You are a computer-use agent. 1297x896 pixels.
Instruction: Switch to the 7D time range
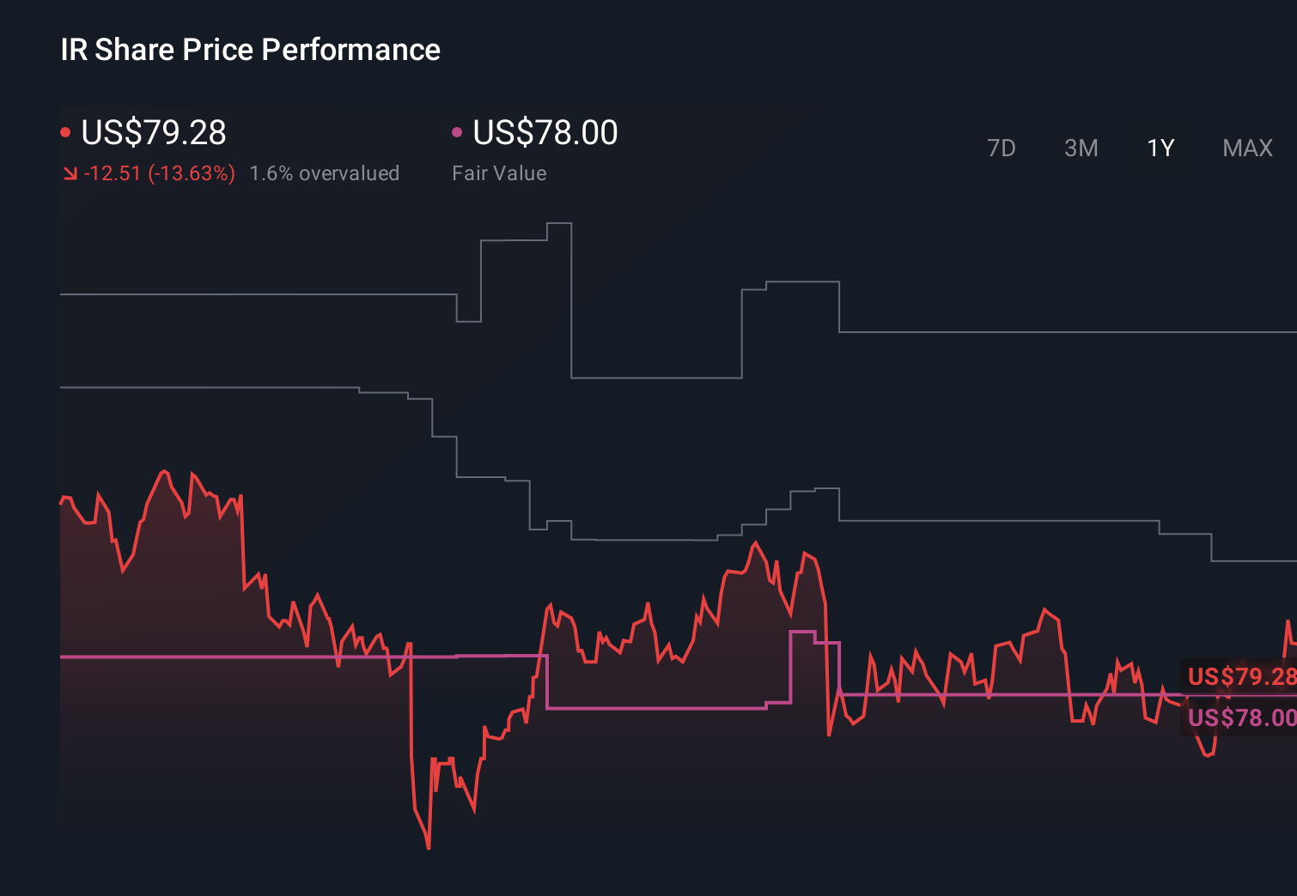pos(1002,148)
